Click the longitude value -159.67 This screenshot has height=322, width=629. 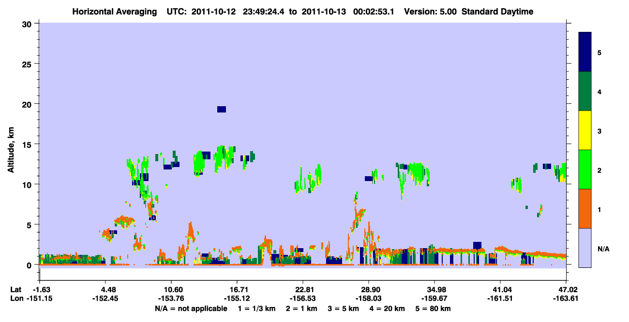pos(434,298)
